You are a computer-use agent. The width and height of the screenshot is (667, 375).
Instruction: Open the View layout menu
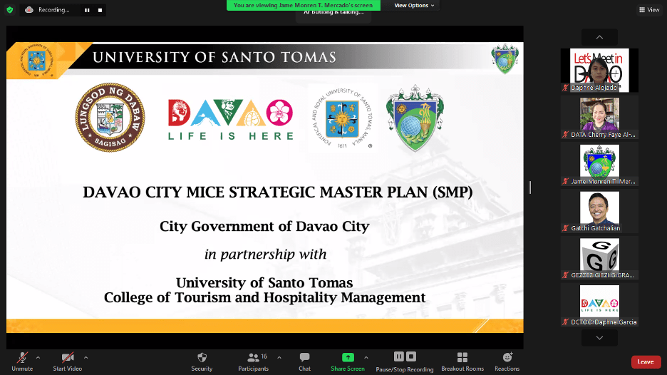click(649, 10)
